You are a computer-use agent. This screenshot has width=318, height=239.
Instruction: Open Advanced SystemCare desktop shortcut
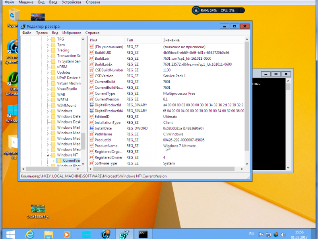(x=12, y=52)
